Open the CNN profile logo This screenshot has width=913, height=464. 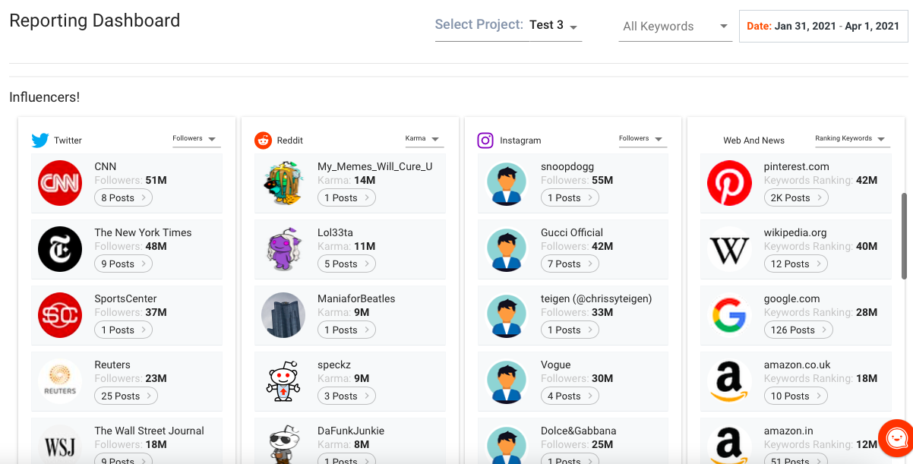(x=60, y=183)
